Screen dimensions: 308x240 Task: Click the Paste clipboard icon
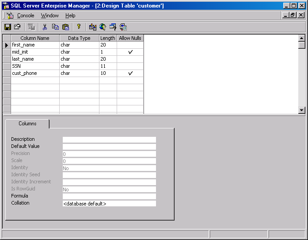[65, 27]
